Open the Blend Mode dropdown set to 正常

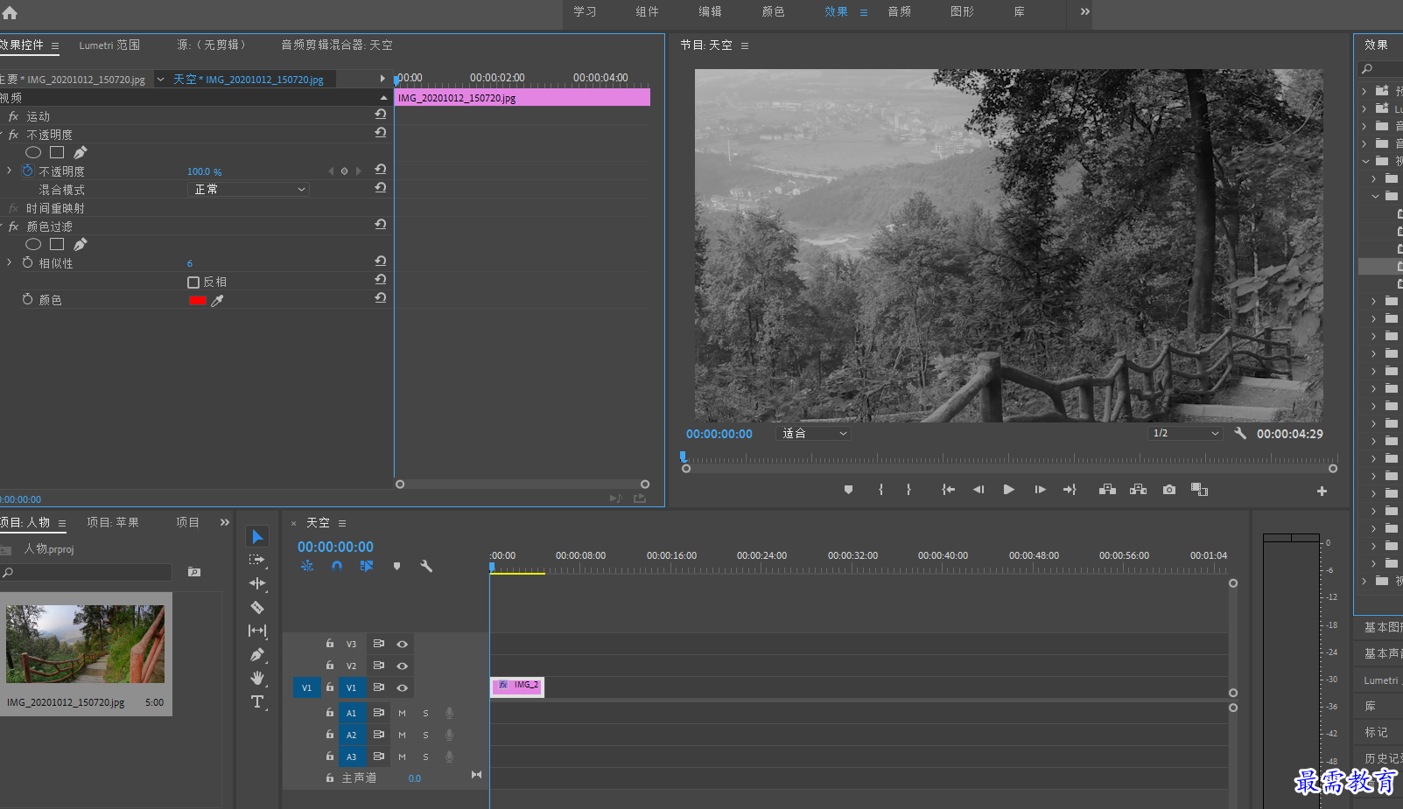tap(249, 190)
